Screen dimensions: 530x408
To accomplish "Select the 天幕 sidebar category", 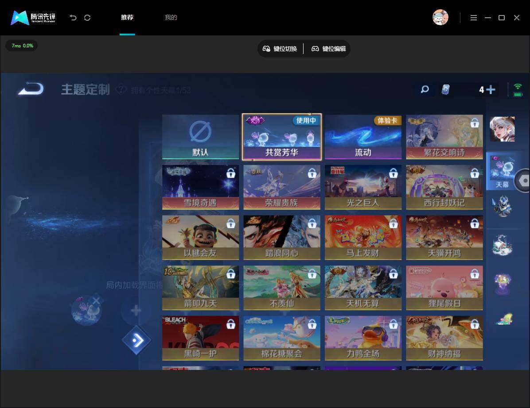I will tap(502, 171).
